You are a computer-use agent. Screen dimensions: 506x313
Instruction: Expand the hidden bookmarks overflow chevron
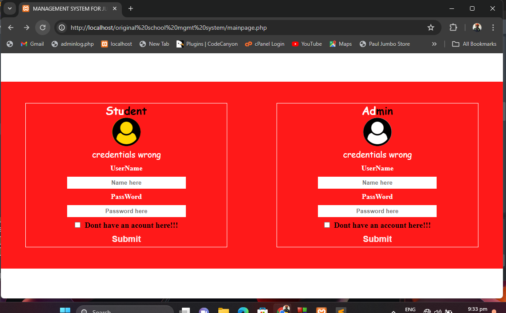[x=434, y=44]
